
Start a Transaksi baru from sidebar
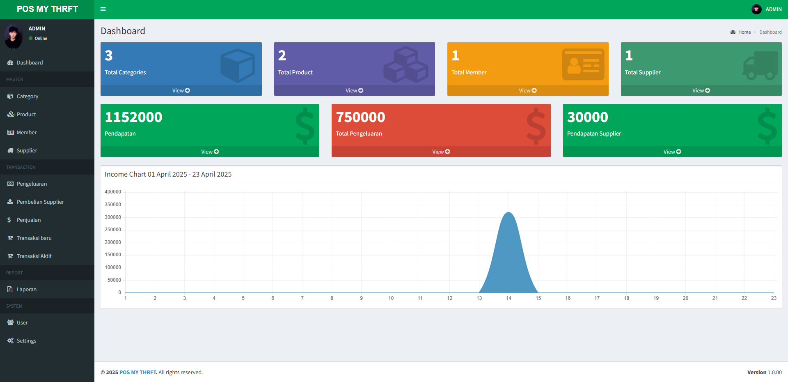(x=34, y=238)
